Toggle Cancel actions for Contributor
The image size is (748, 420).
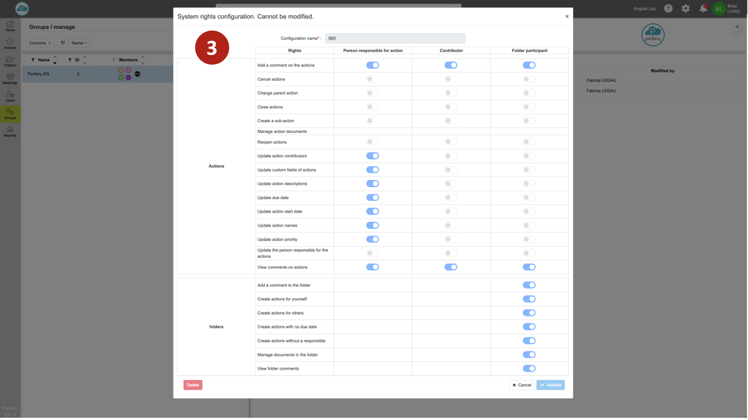coord(451,79)
